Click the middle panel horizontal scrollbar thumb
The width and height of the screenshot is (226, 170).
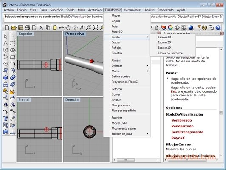pos(126,160)
